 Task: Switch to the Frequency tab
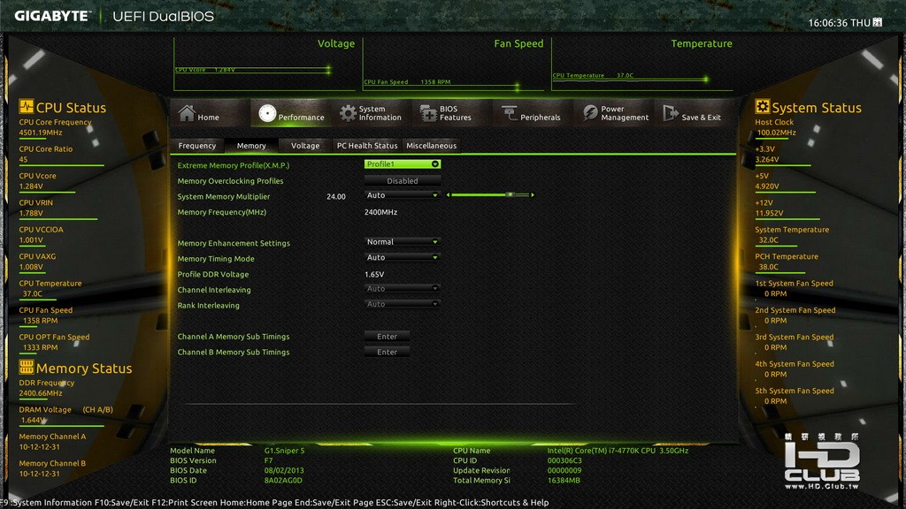[197, 146]
